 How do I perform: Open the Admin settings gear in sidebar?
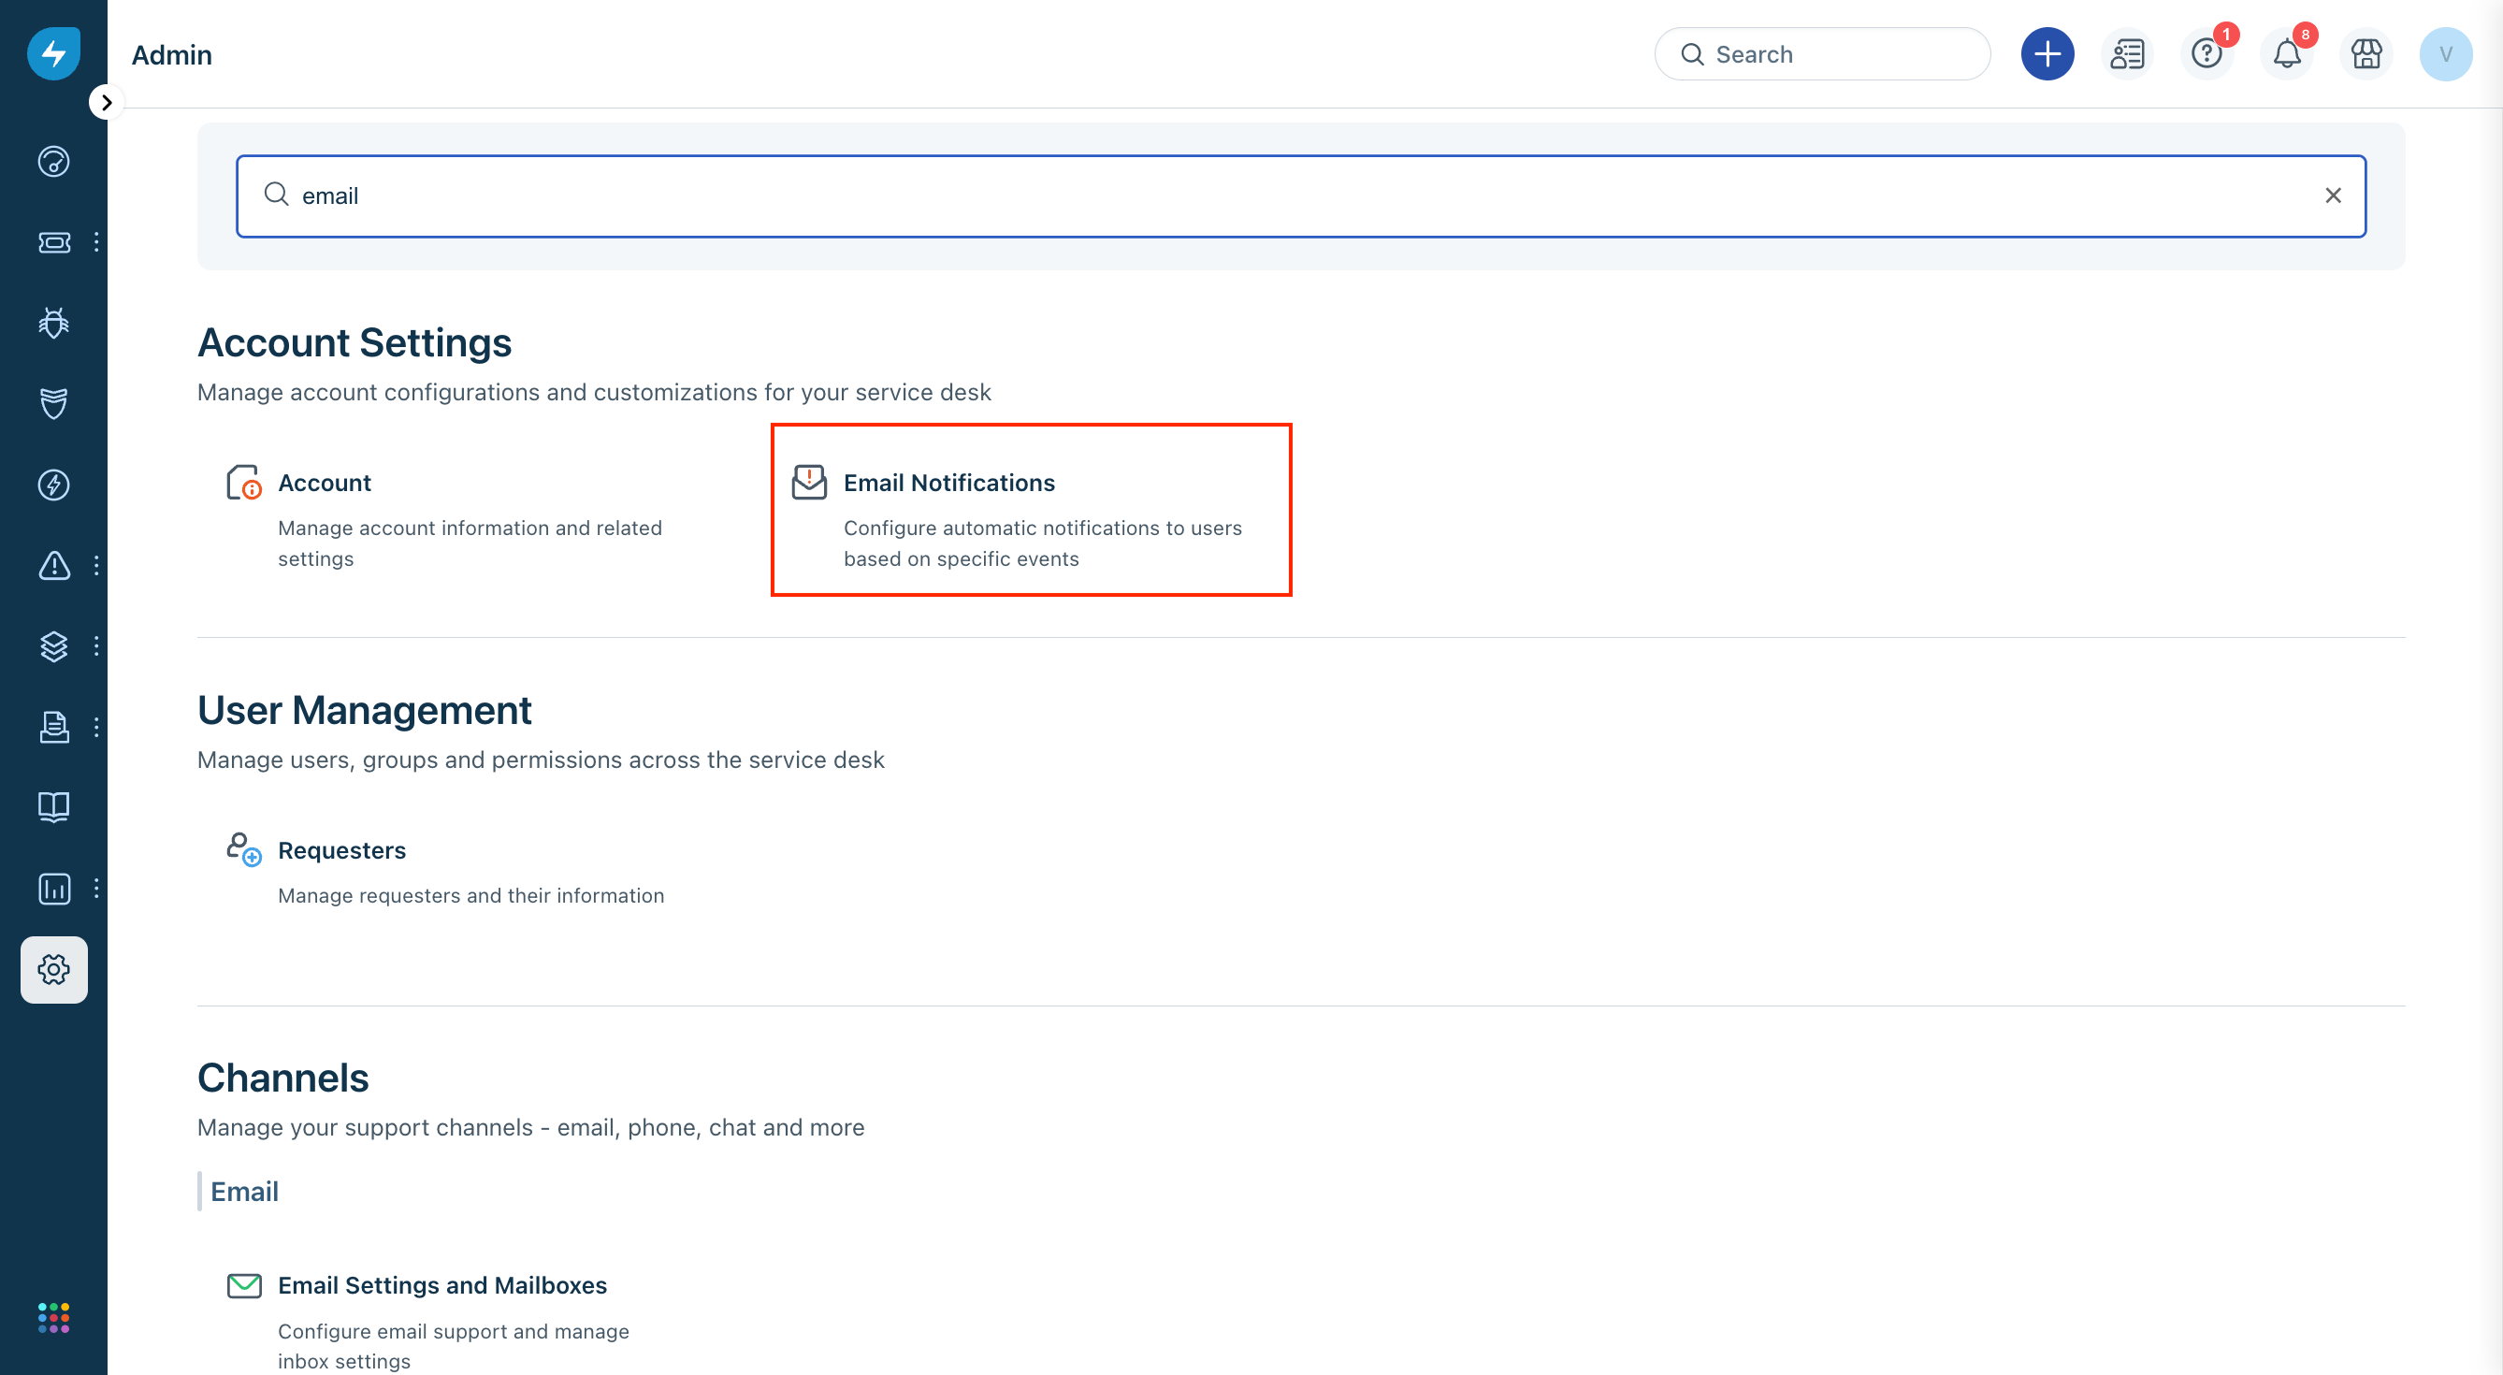click(53, 969)
